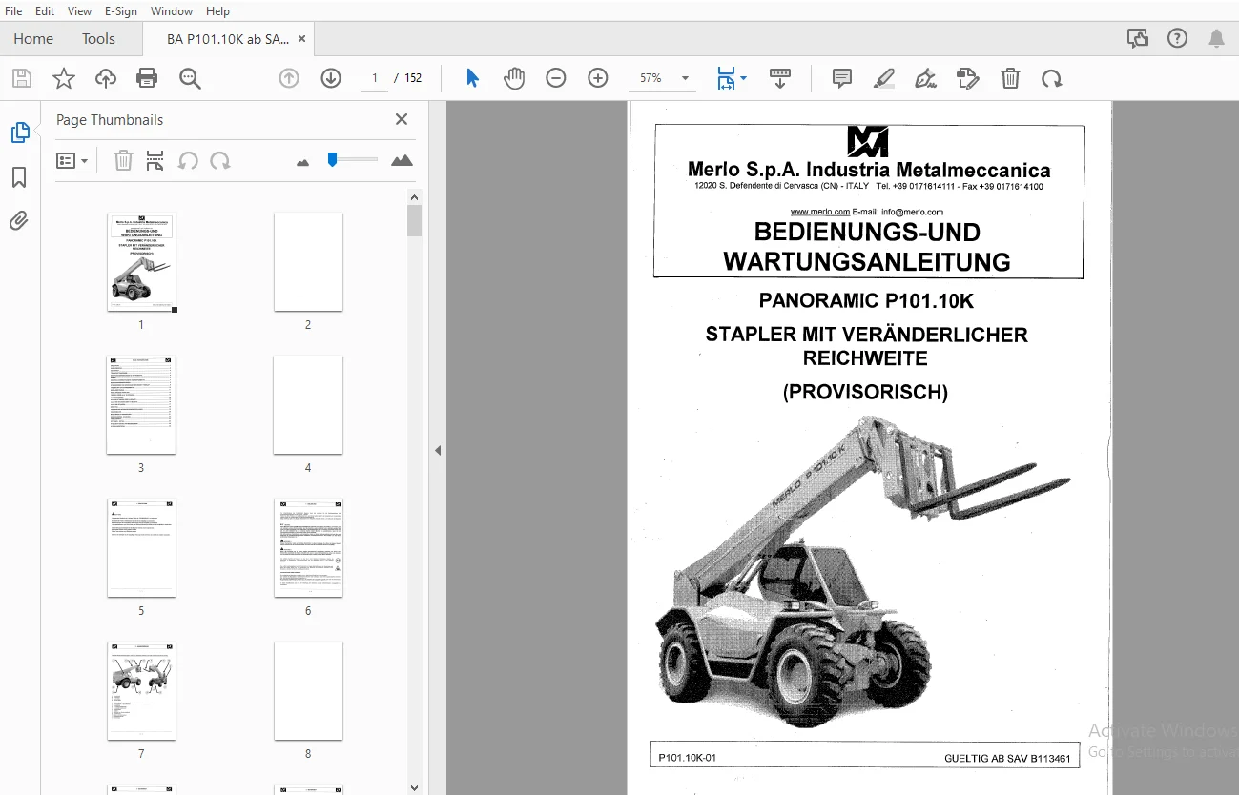
Task: Open the sign document tool
Action: coord(925,78)
